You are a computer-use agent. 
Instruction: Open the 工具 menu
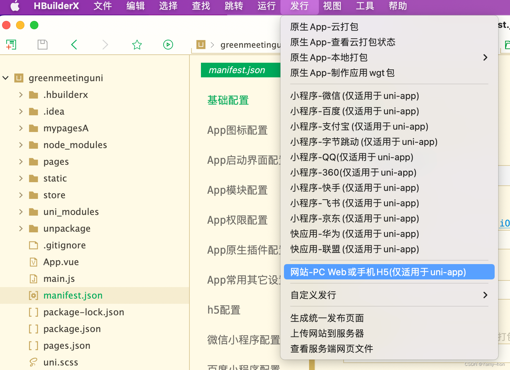(x=365, y=6)
